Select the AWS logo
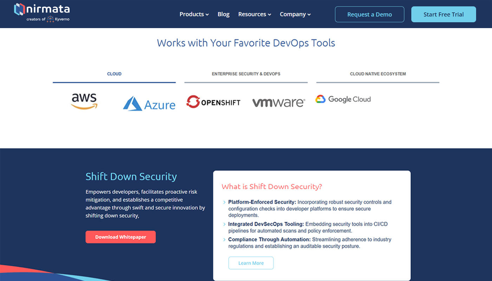 tap(84, 102)
